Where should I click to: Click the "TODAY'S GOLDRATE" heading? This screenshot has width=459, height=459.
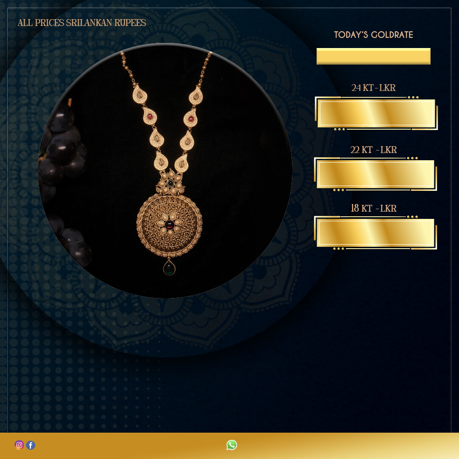click(x=374, y=35)
